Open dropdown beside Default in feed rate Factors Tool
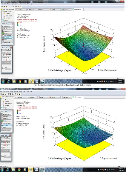The image size is (126, 174). tap(9, 52)
